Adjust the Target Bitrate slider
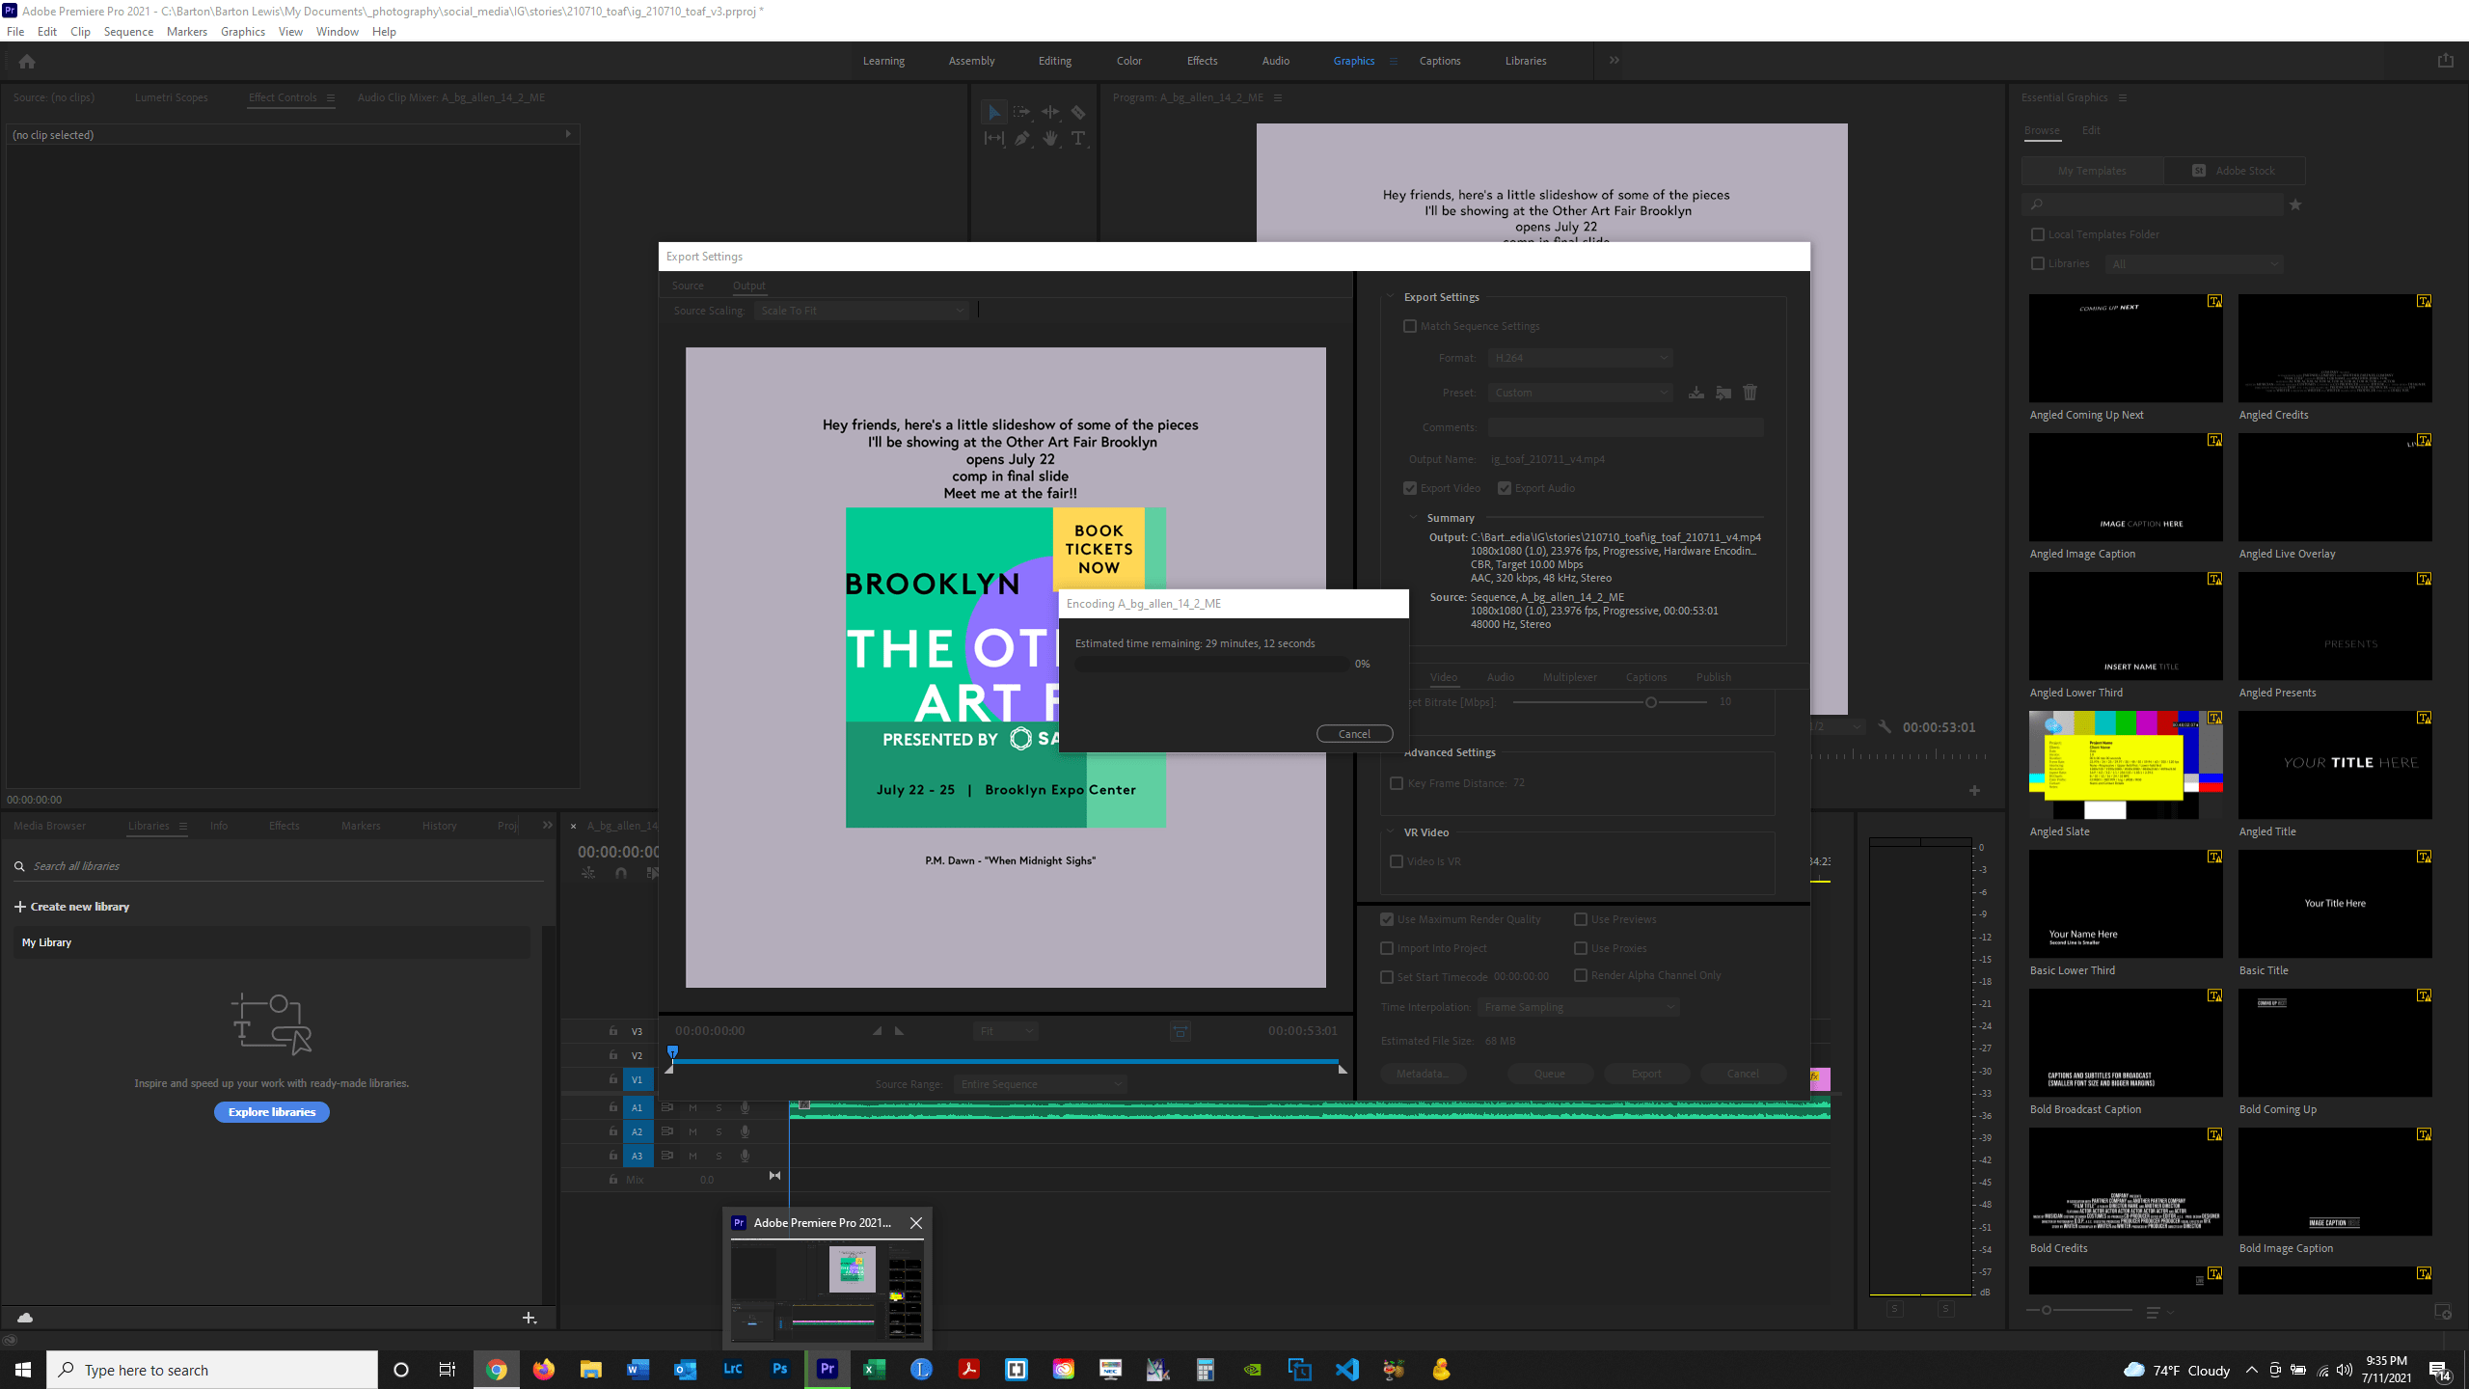 point(1650,702)
